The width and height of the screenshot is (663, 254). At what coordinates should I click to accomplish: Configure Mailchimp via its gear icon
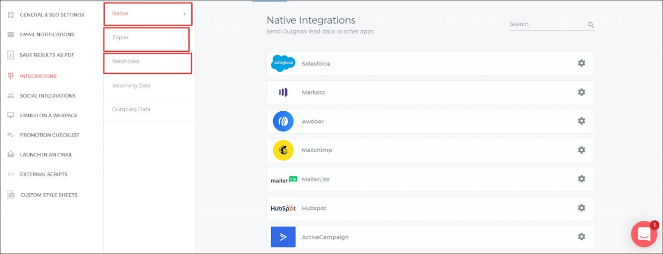pos(581,150)
